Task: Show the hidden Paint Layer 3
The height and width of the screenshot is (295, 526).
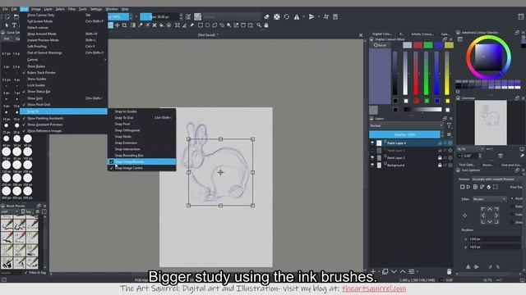Action: pyautogui.click(x=372, y=151)
